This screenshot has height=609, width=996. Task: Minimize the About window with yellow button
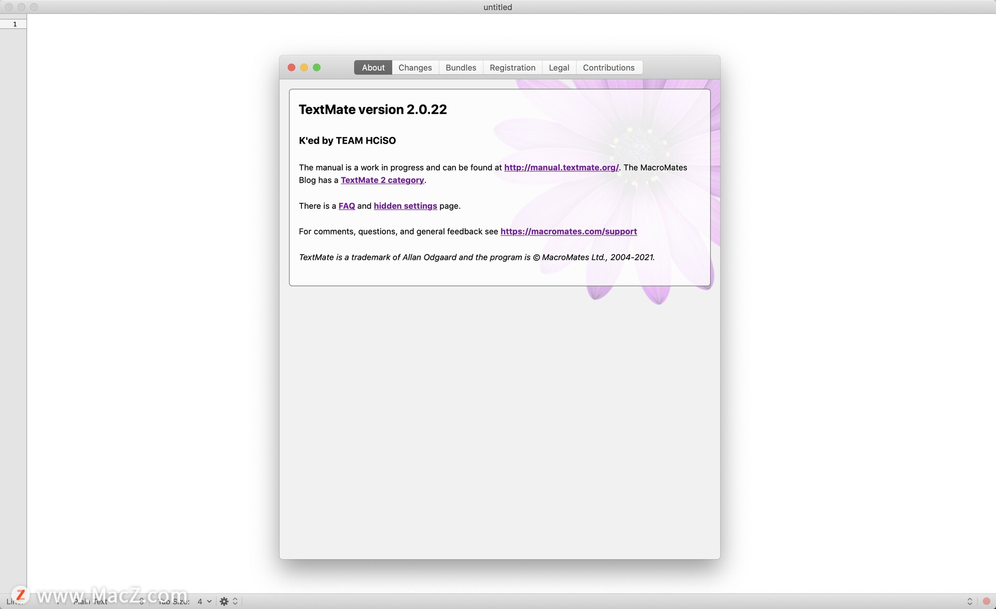pyautogui.click(x=304, y=67)
